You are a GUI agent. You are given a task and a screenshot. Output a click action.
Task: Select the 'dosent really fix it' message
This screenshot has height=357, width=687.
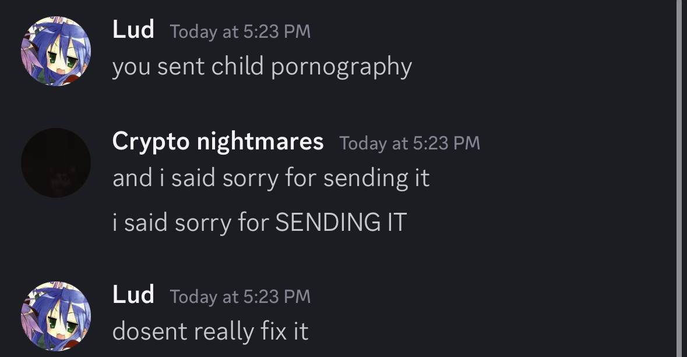(x=210, y=331)
